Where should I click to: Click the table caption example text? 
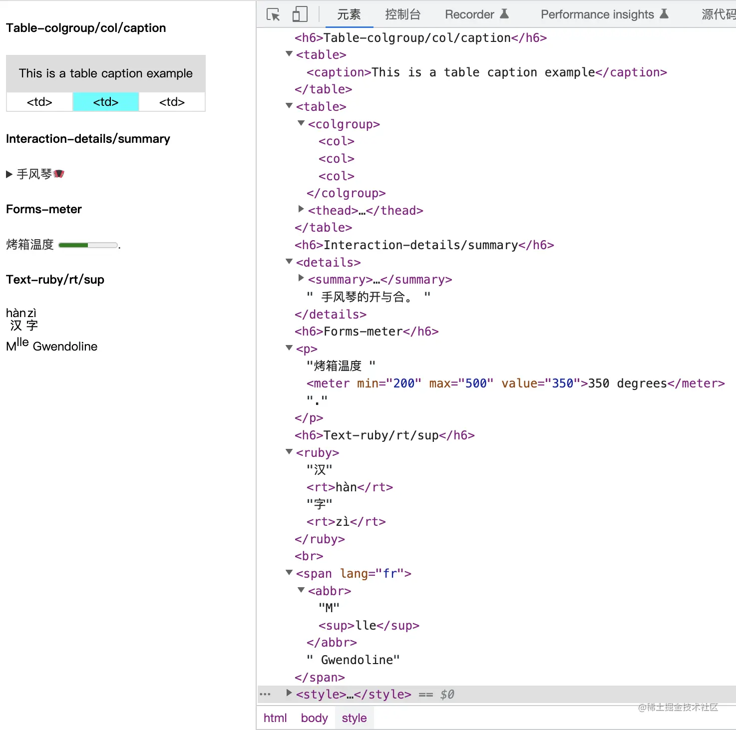click(x=106, y=73)
